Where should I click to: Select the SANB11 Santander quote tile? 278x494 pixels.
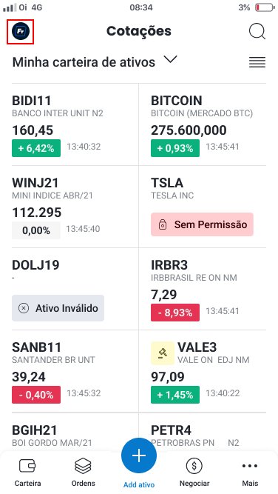pos(75,371)
